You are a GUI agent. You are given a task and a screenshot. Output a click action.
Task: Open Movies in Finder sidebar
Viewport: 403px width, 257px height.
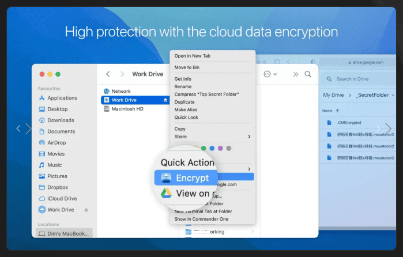click(x=51, y=154)
